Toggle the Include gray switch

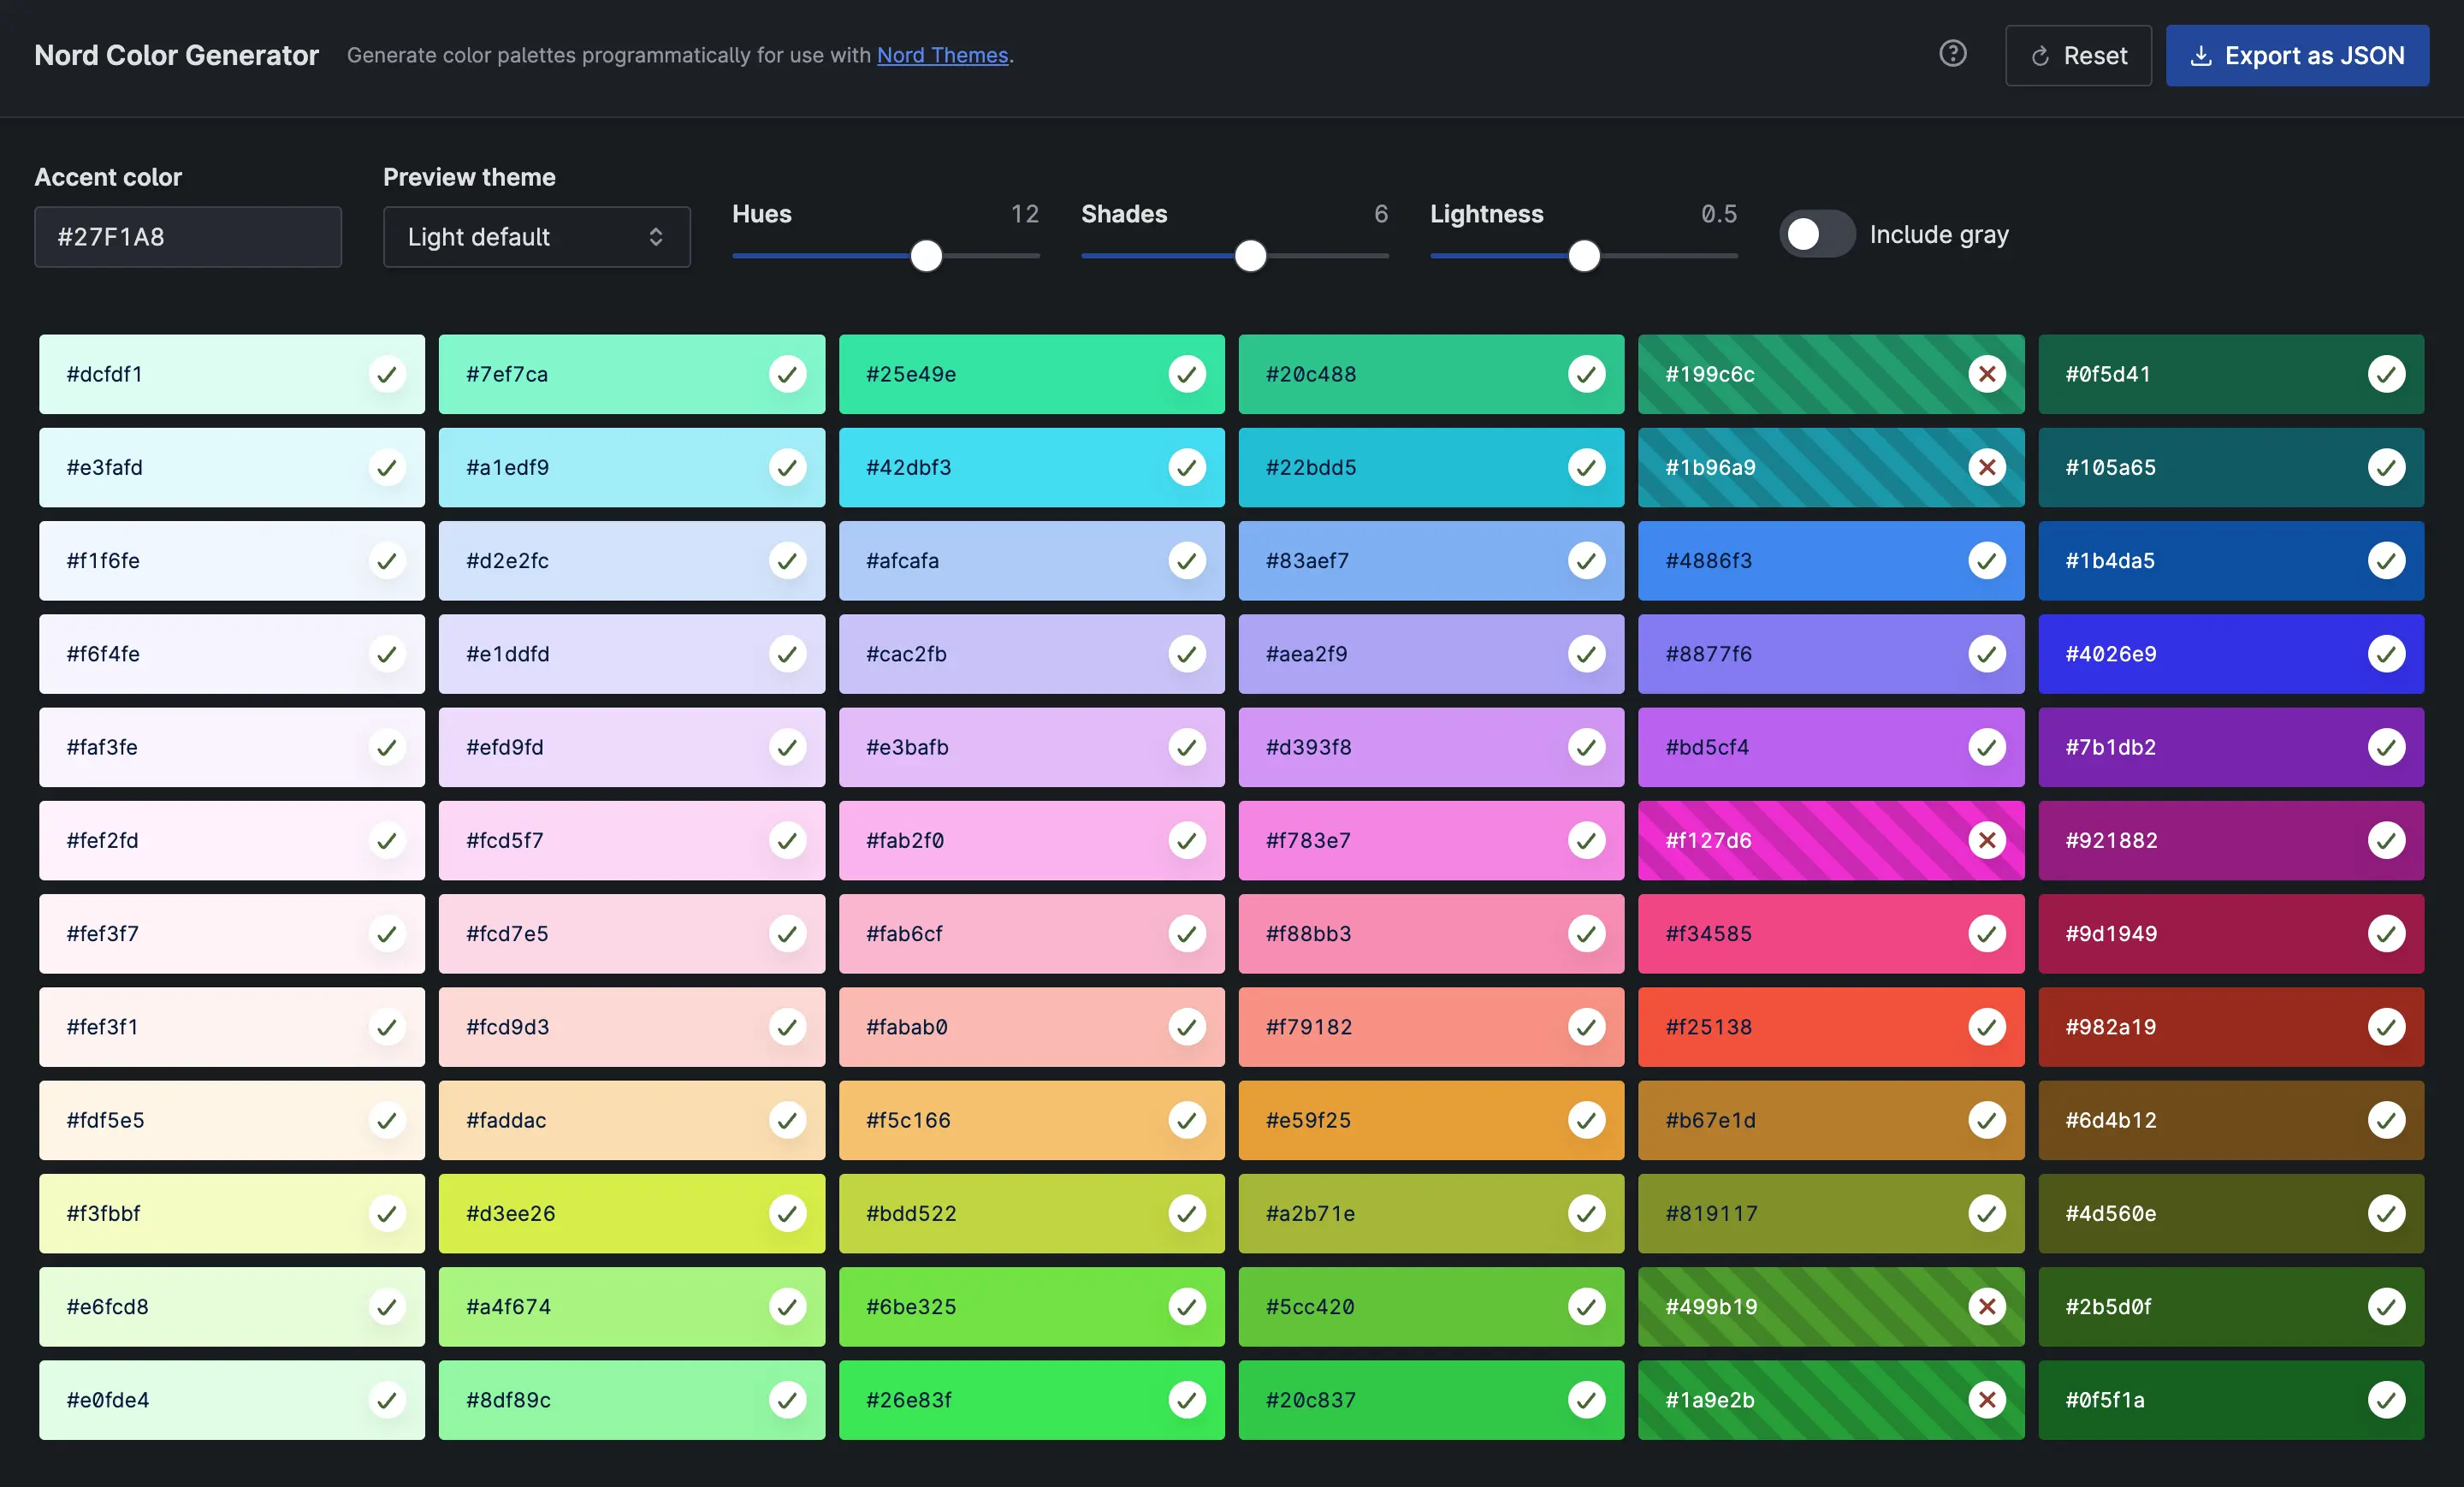[1816, 234]
